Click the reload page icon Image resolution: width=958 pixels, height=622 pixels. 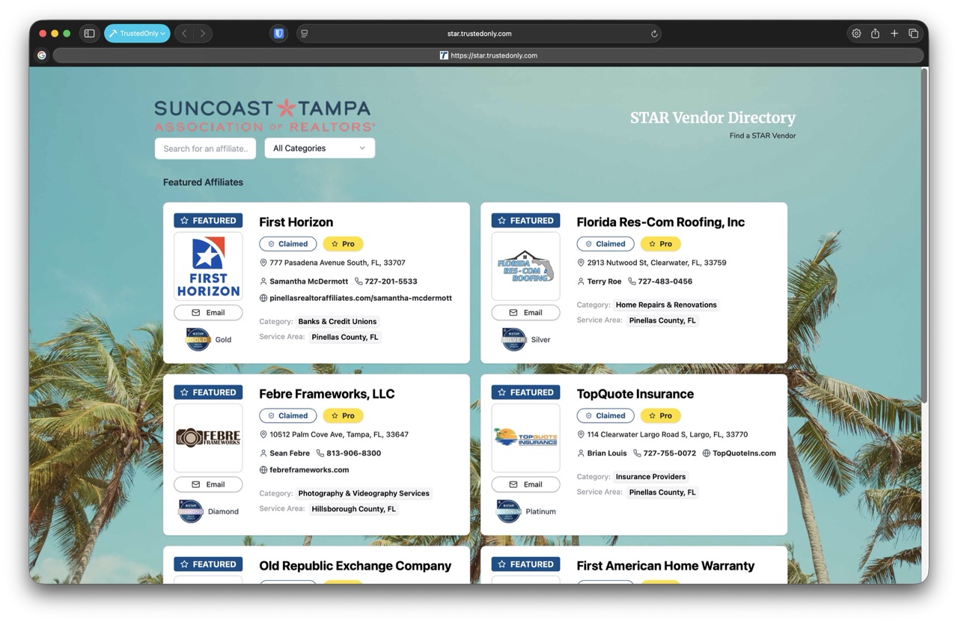[653, 34]
